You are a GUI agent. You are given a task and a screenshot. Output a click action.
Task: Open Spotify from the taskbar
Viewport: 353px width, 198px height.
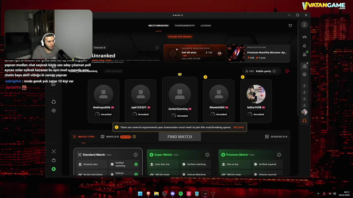pos(181,194)
